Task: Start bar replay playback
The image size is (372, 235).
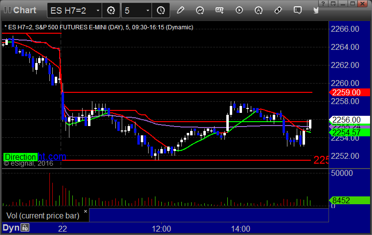Action: tap(239, 10)
